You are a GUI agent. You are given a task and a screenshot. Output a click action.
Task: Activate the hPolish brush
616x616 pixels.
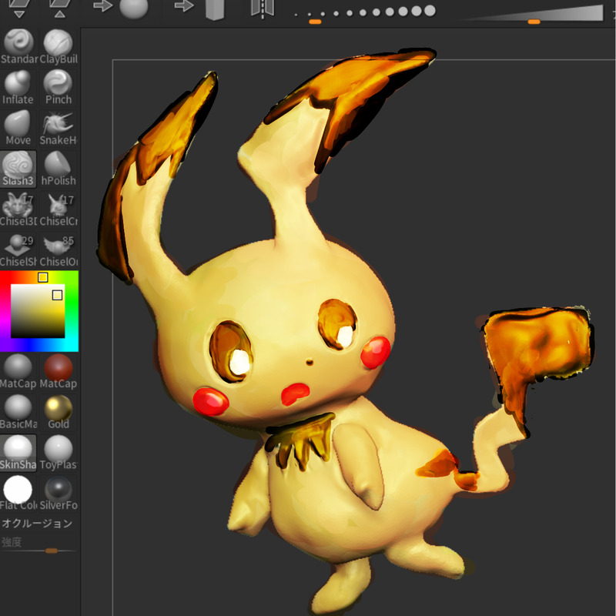pyautogui.click(x=59, y=169)
